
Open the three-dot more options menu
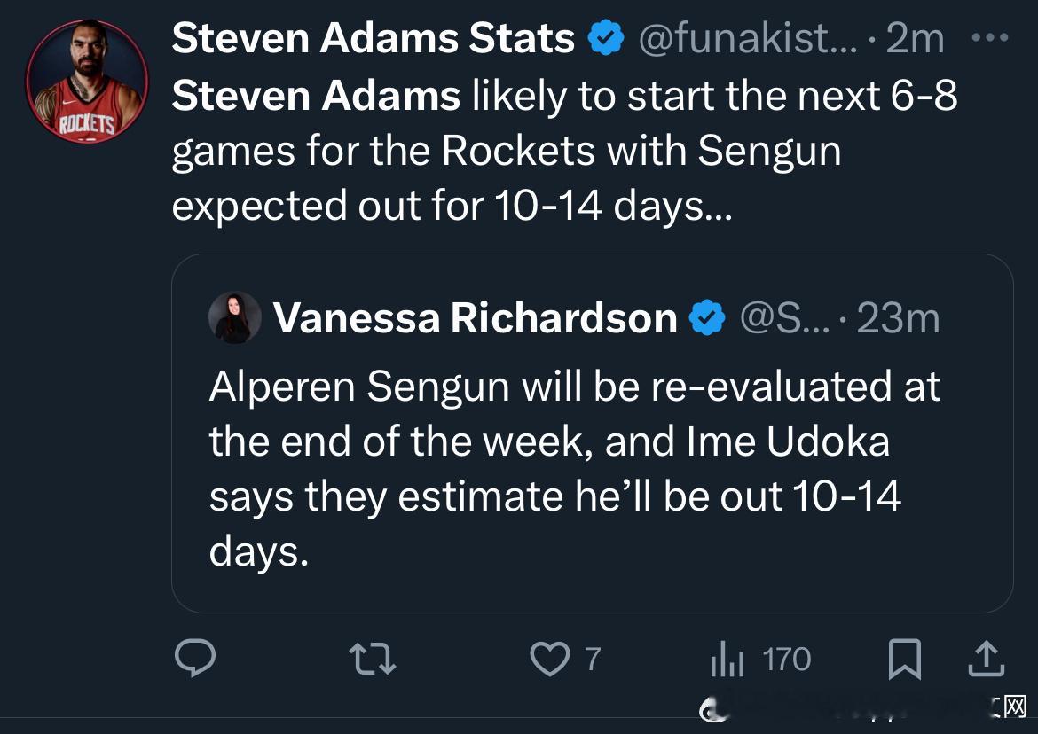[x=990, y=39]
